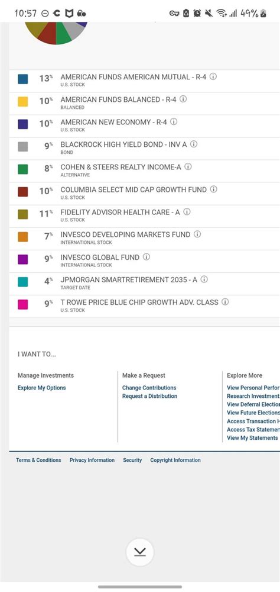The image size is (280, 592).
Task: Open View My Statements link
Action: pyautogui.click(x=252, y=438)
